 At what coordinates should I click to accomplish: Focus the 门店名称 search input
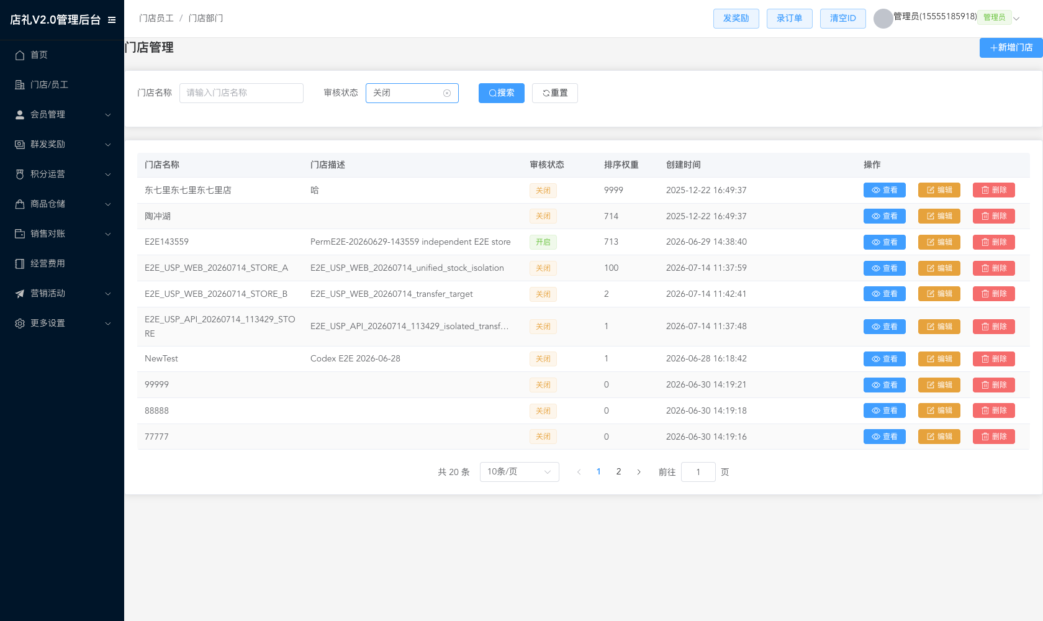tap(242, 93)
